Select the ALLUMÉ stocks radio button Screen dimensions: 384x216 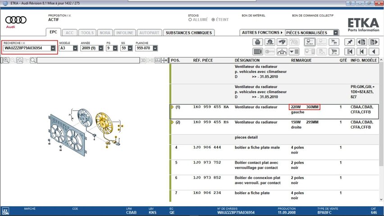coord(190,19)
